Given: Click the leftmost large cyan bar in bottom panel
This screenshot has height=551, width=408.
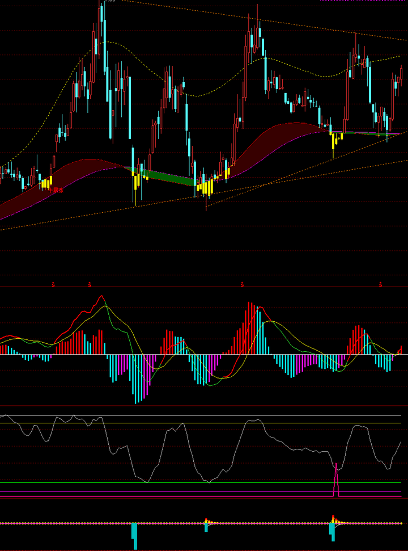Looking at the screenshot, I should (x=135, y=535).
